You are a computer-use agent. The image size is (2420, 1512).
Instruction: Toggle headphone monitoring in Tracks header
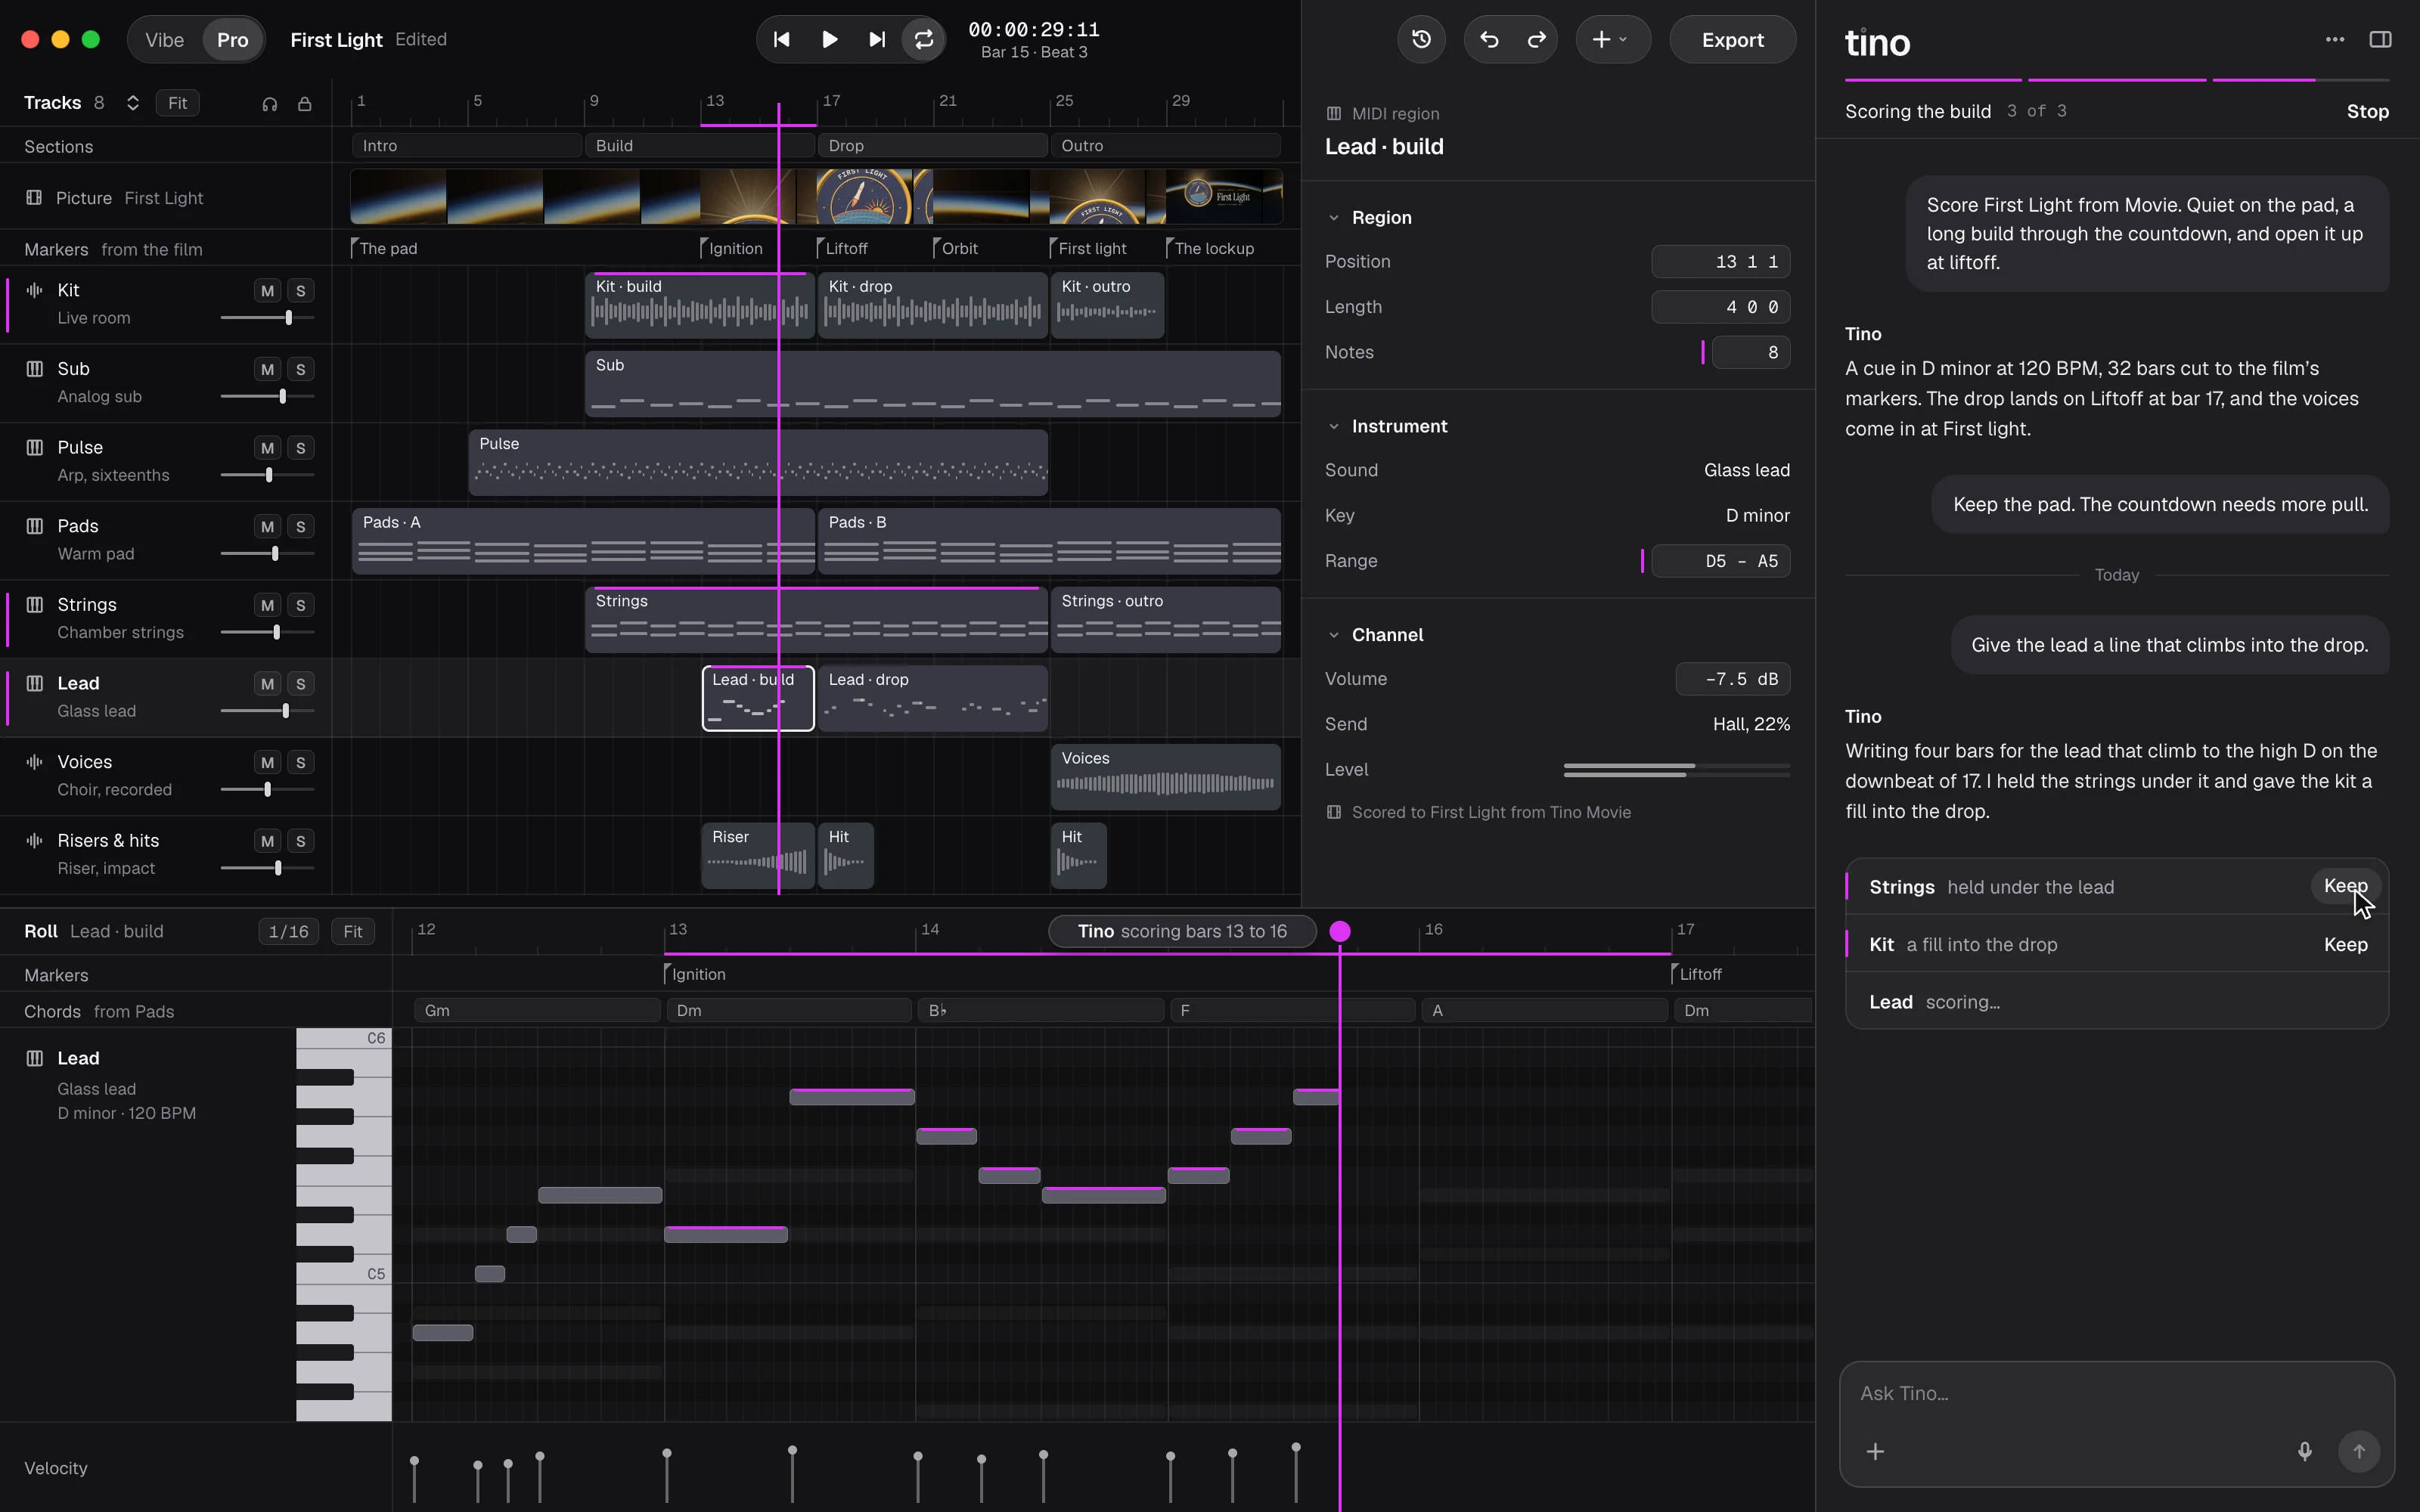pos(270,104)
